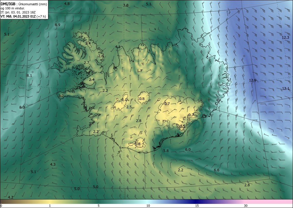Click the 6.6 value label
The image size is (293, 208).
coord(217,170)
